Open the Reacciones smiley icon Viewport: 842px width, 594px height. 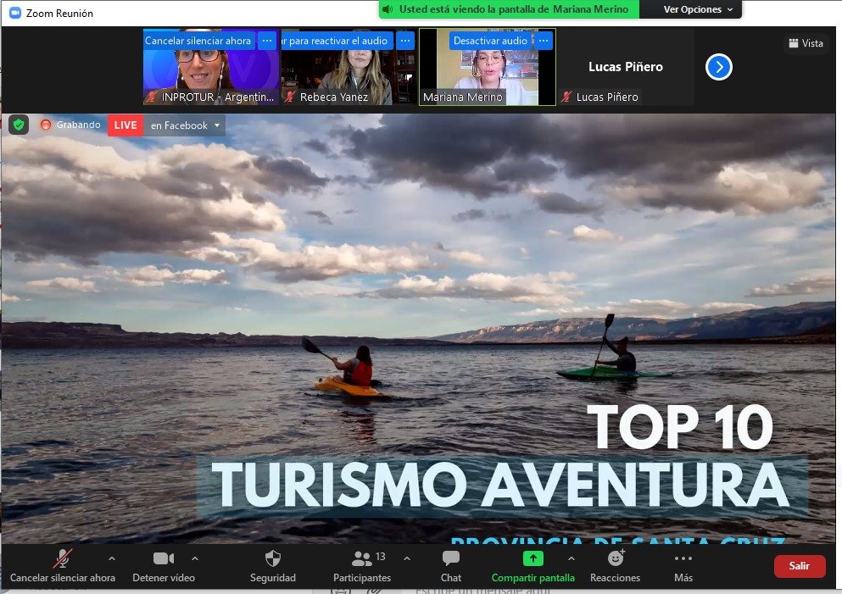pos(616,558)
